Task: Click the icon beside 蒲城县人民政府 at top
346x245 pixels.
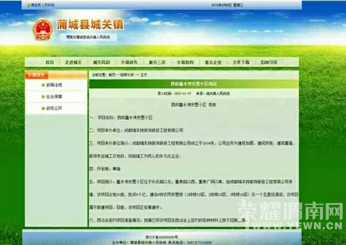Action: coord(29,5)
